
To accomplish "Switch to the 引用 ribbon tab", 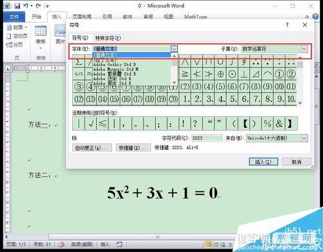I will click(x=107, y=17).
